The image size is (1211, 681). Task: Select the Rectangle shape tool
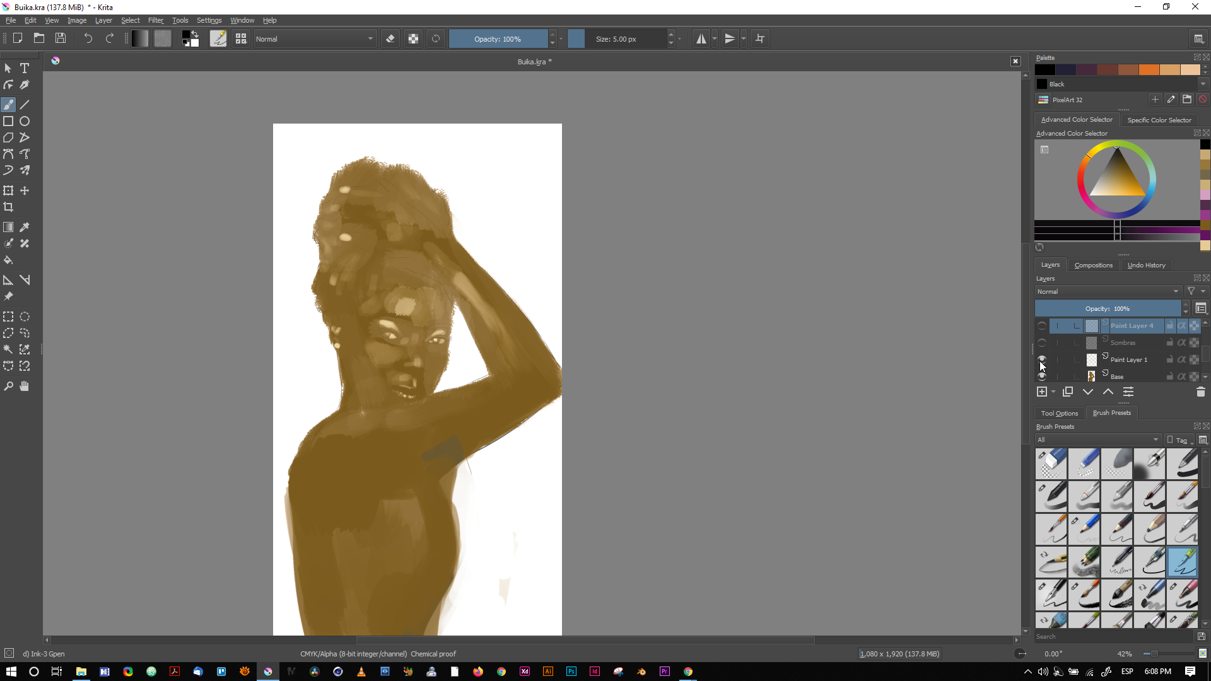(8, 121)
